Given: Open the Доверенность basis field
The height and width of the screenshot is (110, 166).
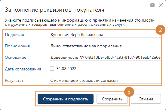Looking at the screenshot, I should pyautogui.click(x=105, y=58).
